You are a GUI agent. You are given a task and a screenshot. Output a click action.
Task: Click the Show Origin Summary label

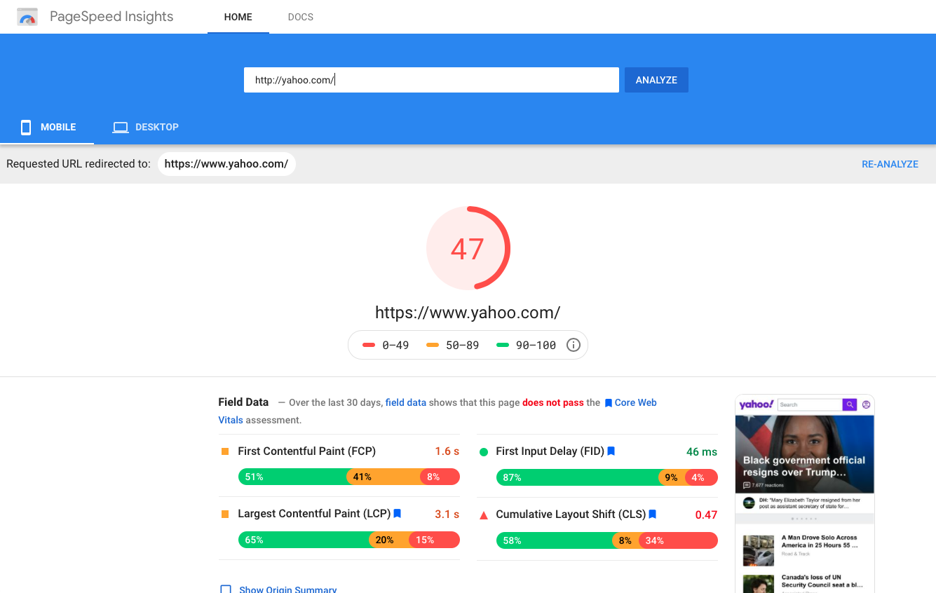click(x=287, y=589)
